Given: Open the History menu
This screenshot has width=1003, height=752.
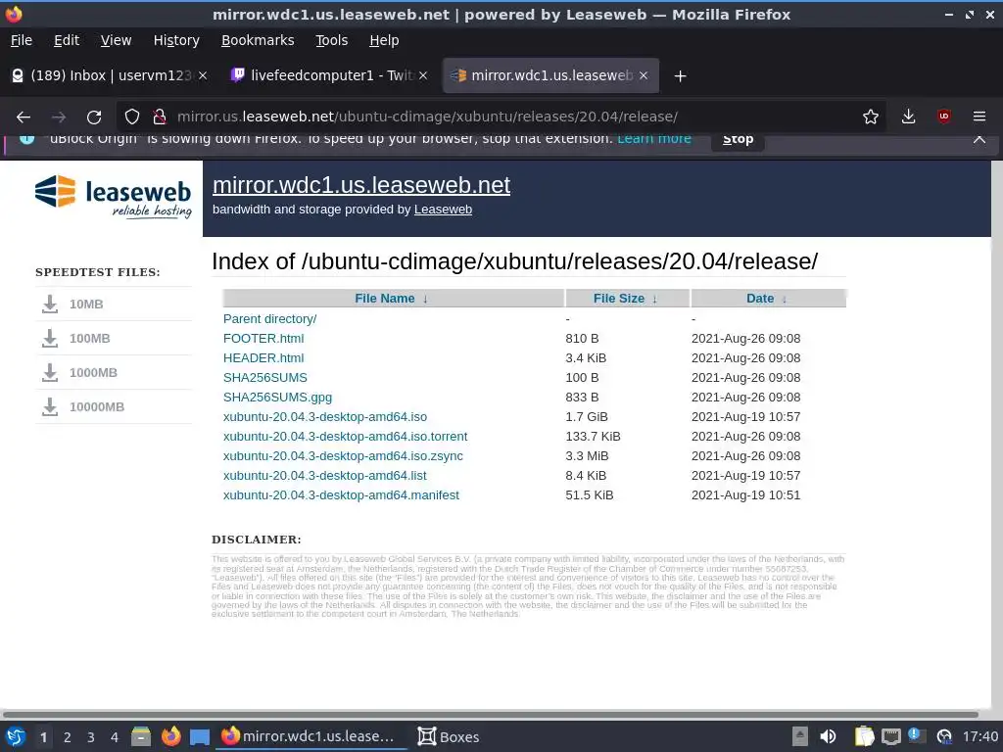Looking at the screenshot, I should (176, 40).
